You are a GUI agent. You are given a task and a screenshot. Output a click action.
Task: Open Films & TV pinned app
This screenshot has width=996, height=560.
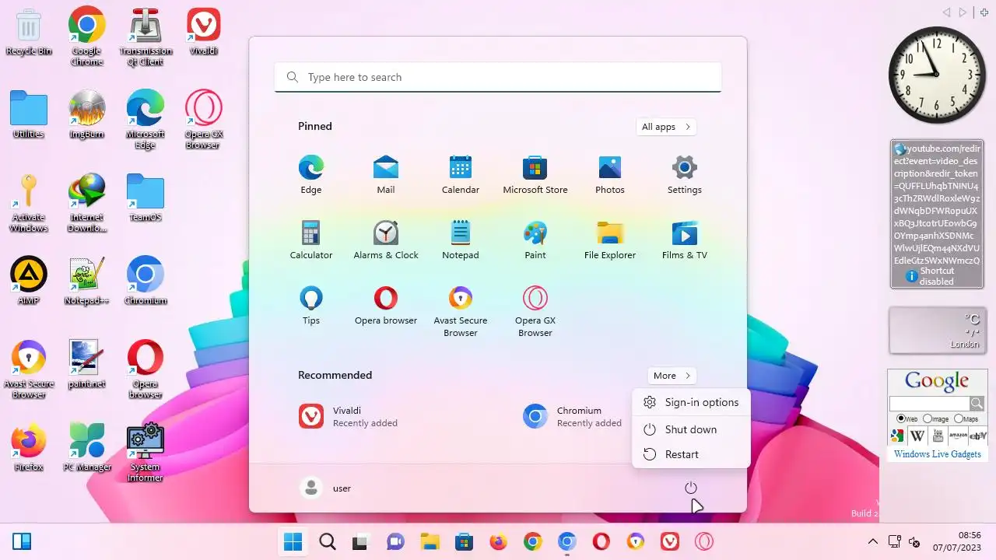click(x=684, y=240)
